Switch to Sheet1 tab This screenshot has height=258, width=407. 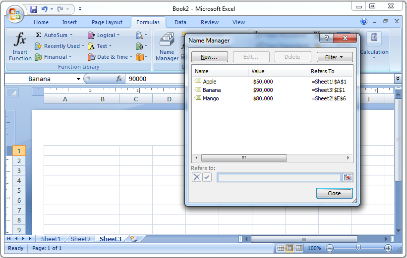(51, 239)
